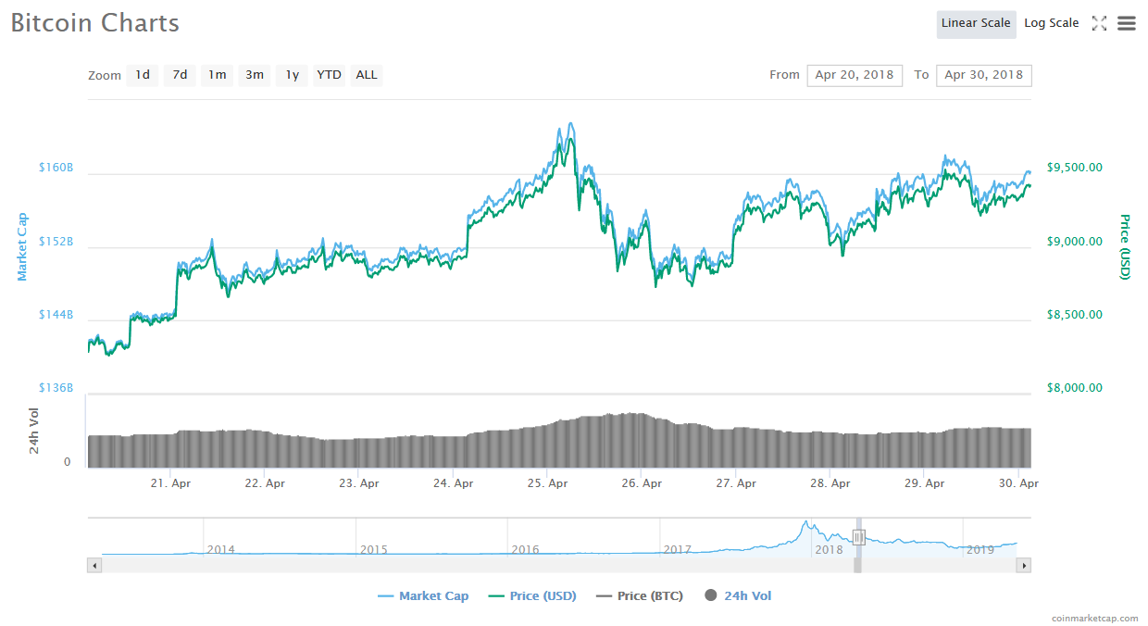Open coinmarketcap.com credit link
The image size is (1148, 626).
tap(1095, 618)
